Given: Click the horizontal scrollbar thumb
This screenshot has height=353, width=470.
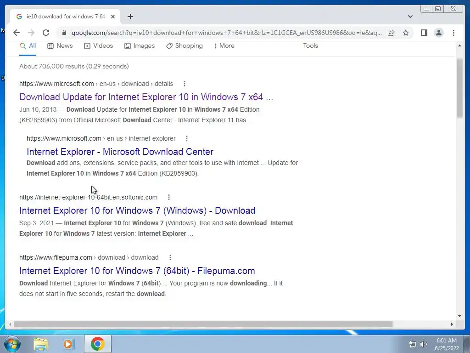Looking at the screenshot, I should 203,324.
